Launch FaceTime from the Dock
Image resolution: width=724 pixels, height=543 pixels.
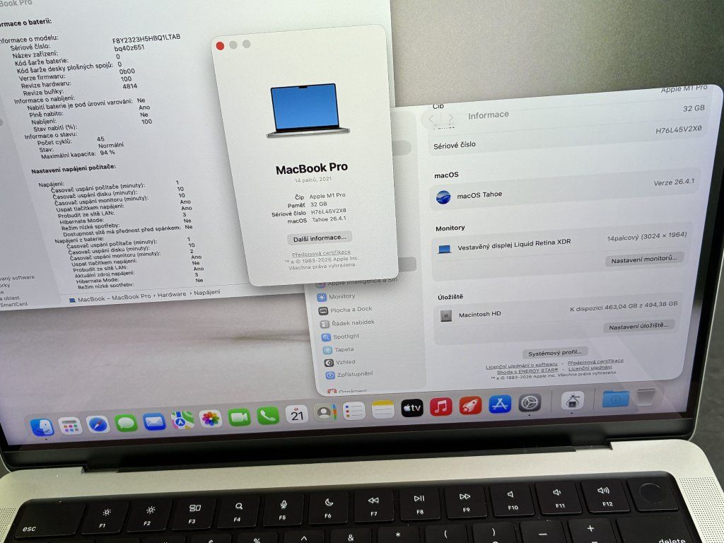[x=239, y=417]
